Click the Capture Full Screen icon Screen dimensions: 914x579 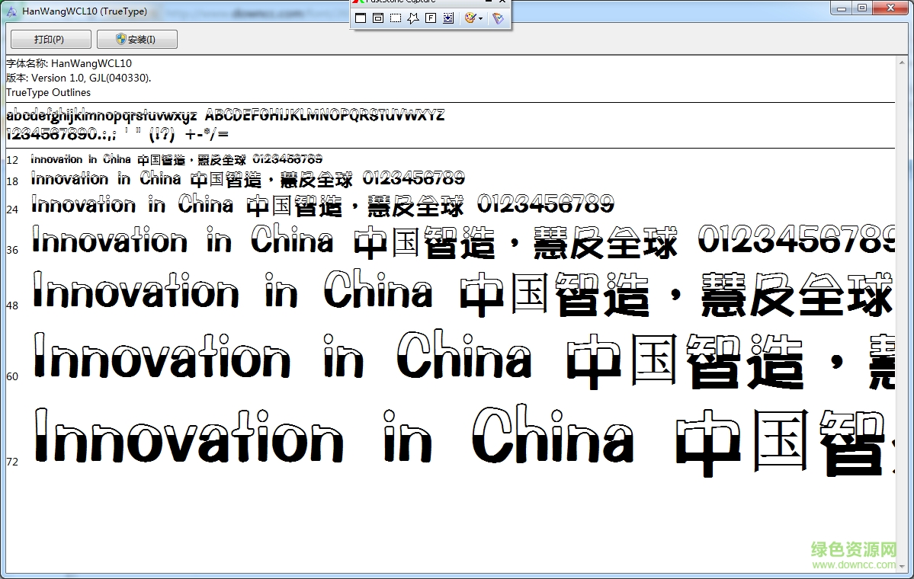tap(431, 18)
